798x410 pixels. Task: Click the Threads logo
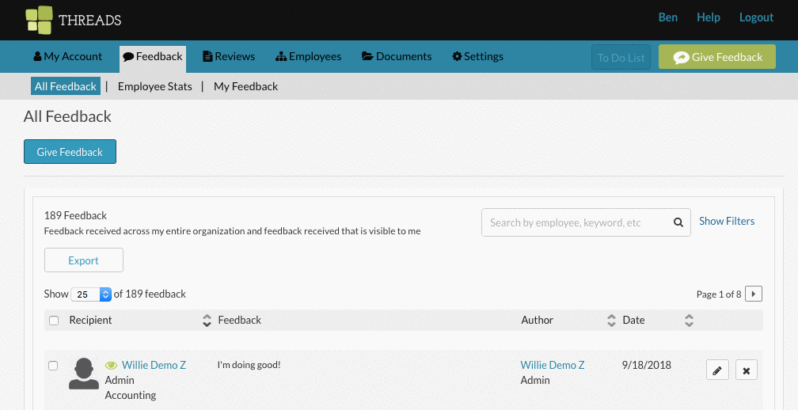[x=74, y=20]
